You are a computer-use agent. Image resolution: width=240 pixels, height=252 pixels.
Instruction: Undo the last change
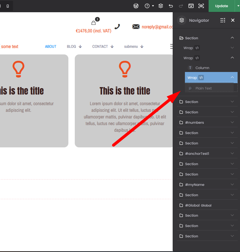(171, 6)
